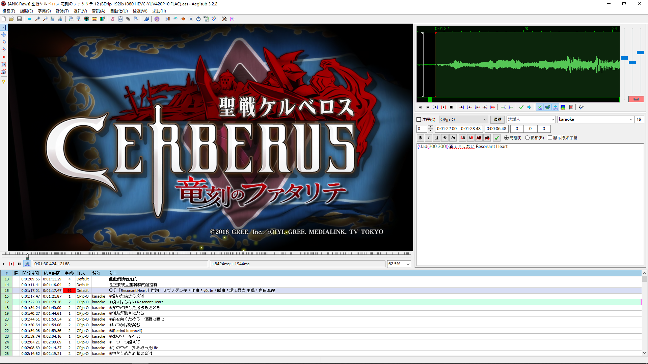Open the Translation Assistant fish icon
Image resolution: width=648 pixels, height=364 pixels.
pyautogui.click(x=183, y=19)
